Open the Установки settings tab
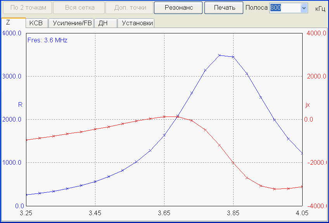The height and width of the screenshot is (223, 329). click(x=137, y=23)
